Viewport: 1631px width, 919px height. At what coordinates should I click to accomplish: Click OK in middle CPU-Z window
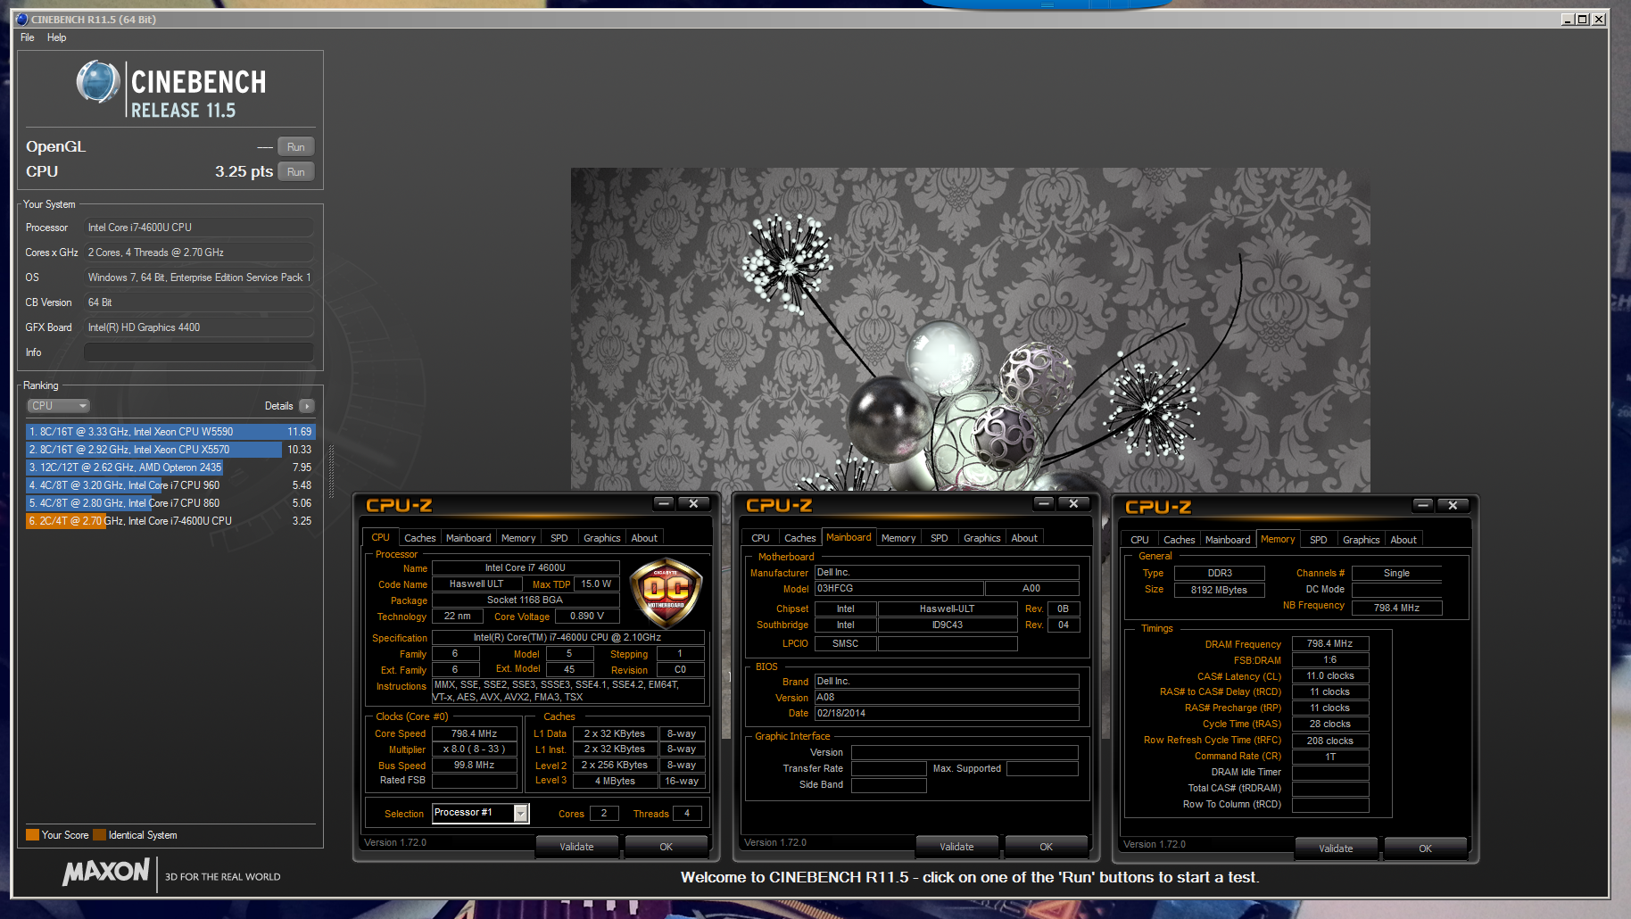(1047, 847)
